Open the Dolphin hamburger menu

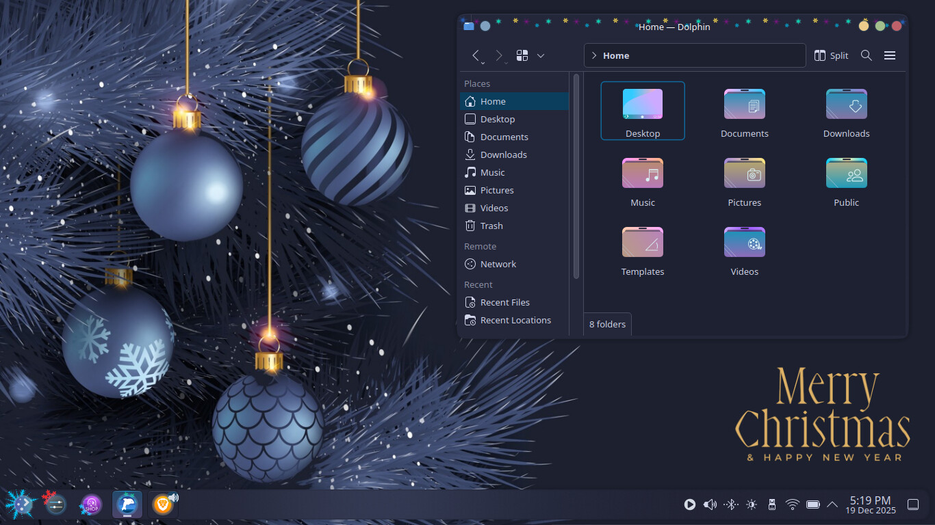(890, 55)
